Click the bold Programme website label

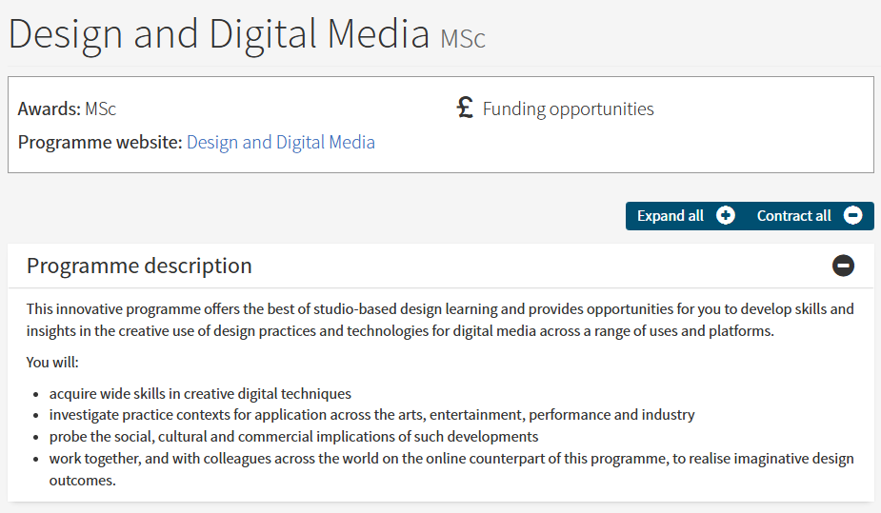[x=99, y=143]
